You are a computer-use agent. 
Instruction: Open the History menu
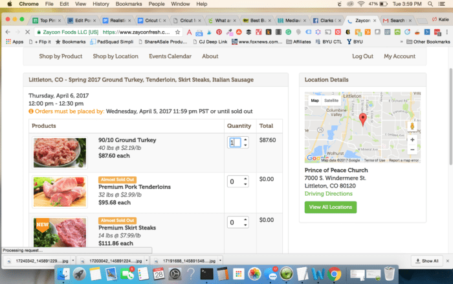tap(100, 4)
